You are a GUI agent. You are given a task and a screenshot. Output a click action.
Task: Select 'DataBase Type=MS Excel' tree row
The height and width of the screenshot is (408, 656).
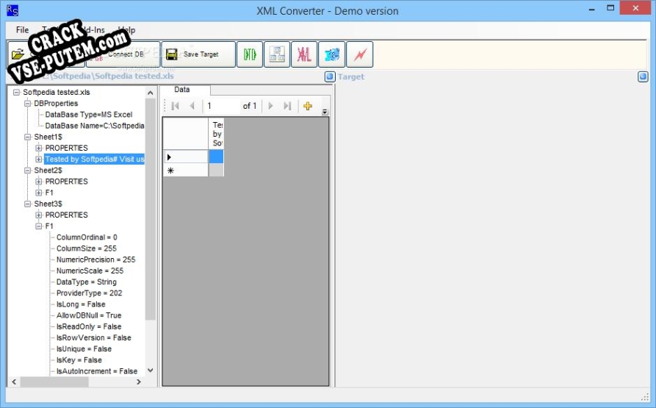[89, 115]
